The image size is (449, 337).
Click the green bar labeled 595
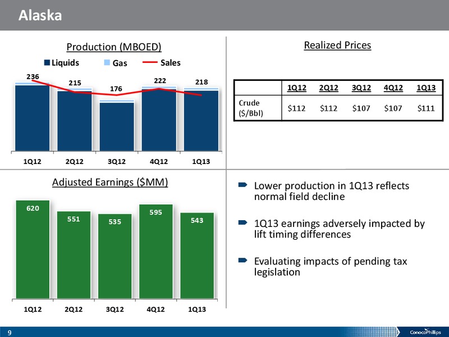[156, 252]
